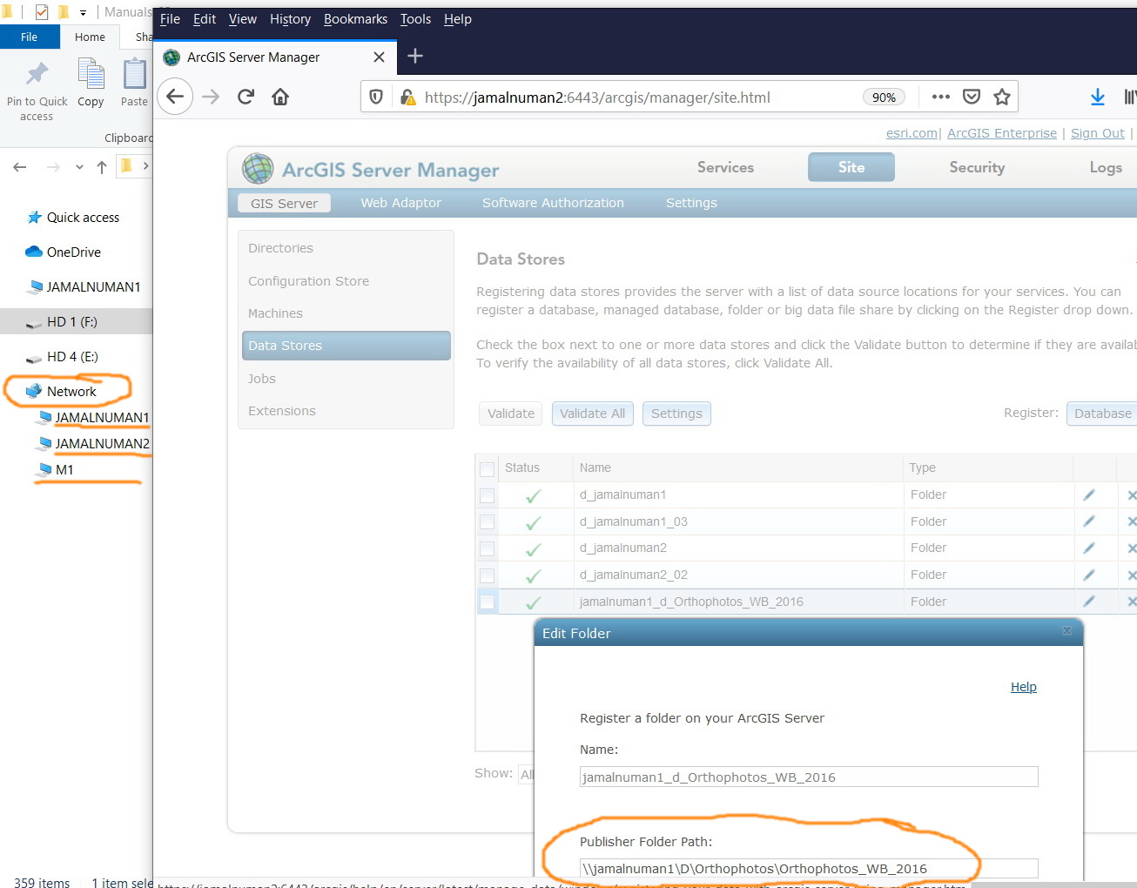Go to the Firefox home page

(280, 97)
